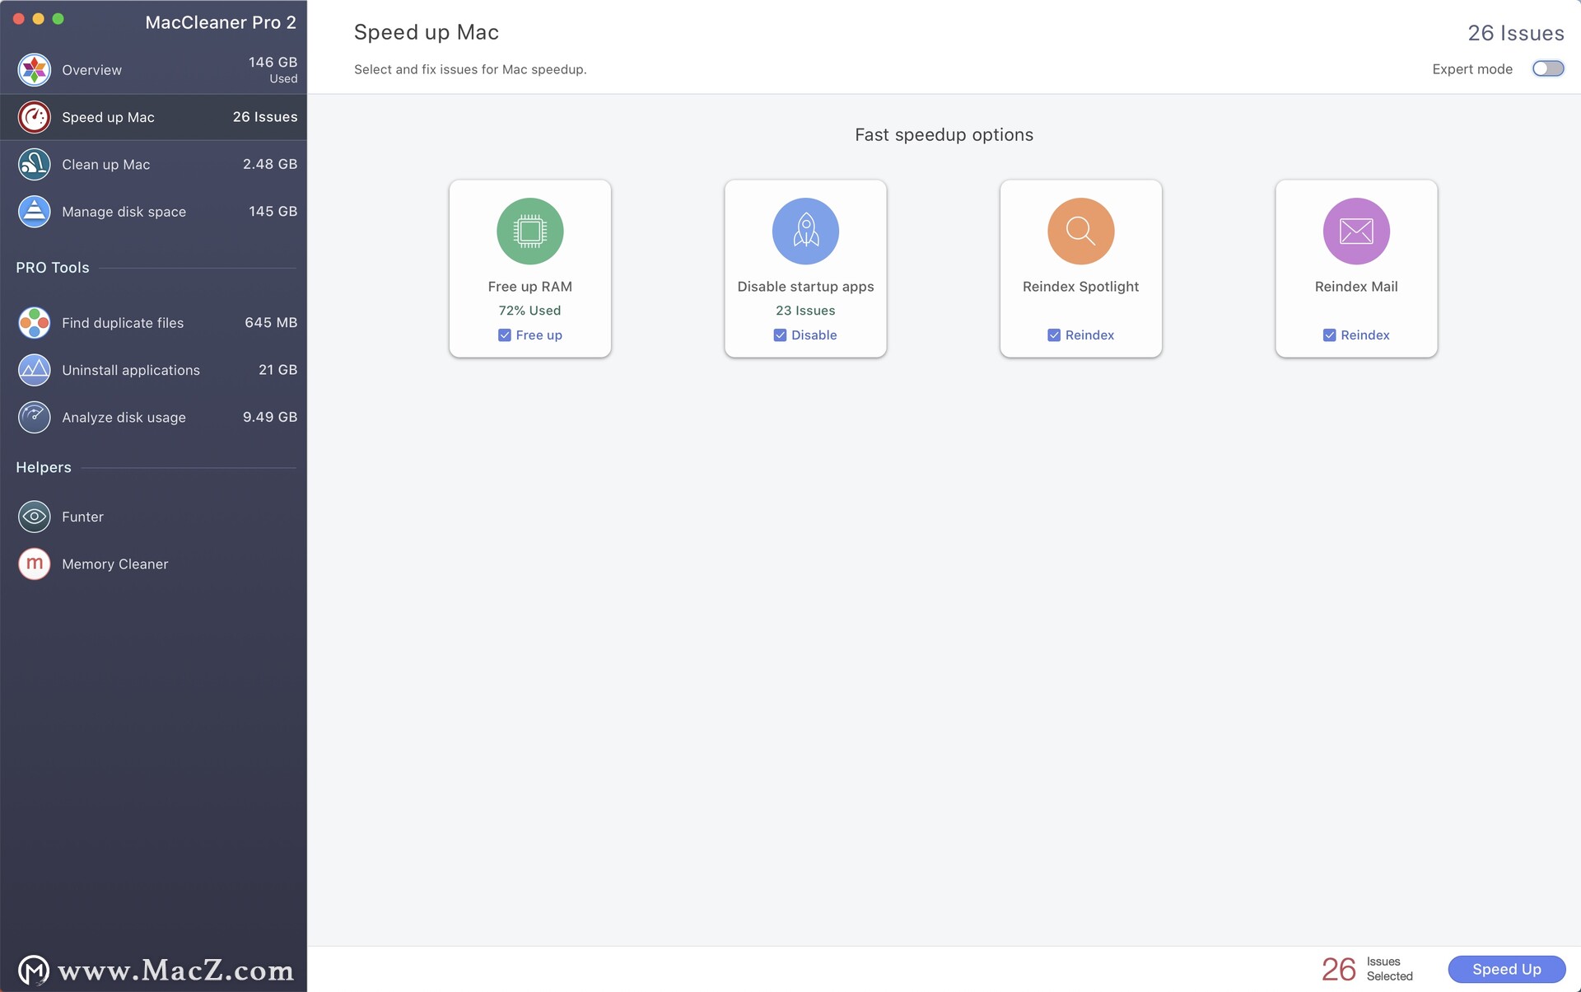This screenshot has height=992, width=1581.
Task: Go to Manage disk space
Action: pyautogui.click(x=153, y=212)
